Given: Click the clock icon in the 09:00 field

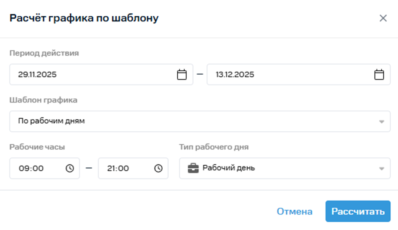Looking at the screenshot, I should coord(70,168).
